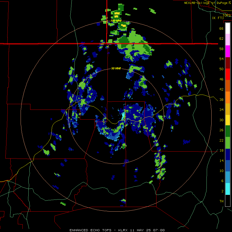The height and width of the screenshot is (232, 232).
Task: Click the yellow legend swatch
Action: (x=228, y=120)
